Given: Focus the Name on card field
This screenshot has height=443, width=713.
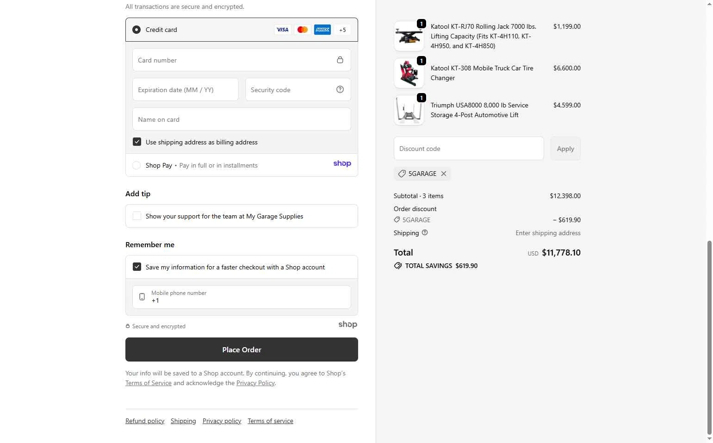Looking at the screenshot, I should (242, 119).
